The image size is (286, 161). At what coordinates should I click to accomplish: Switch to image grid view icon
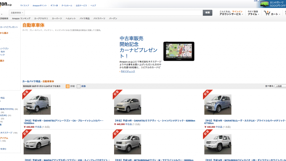point(78,86)
